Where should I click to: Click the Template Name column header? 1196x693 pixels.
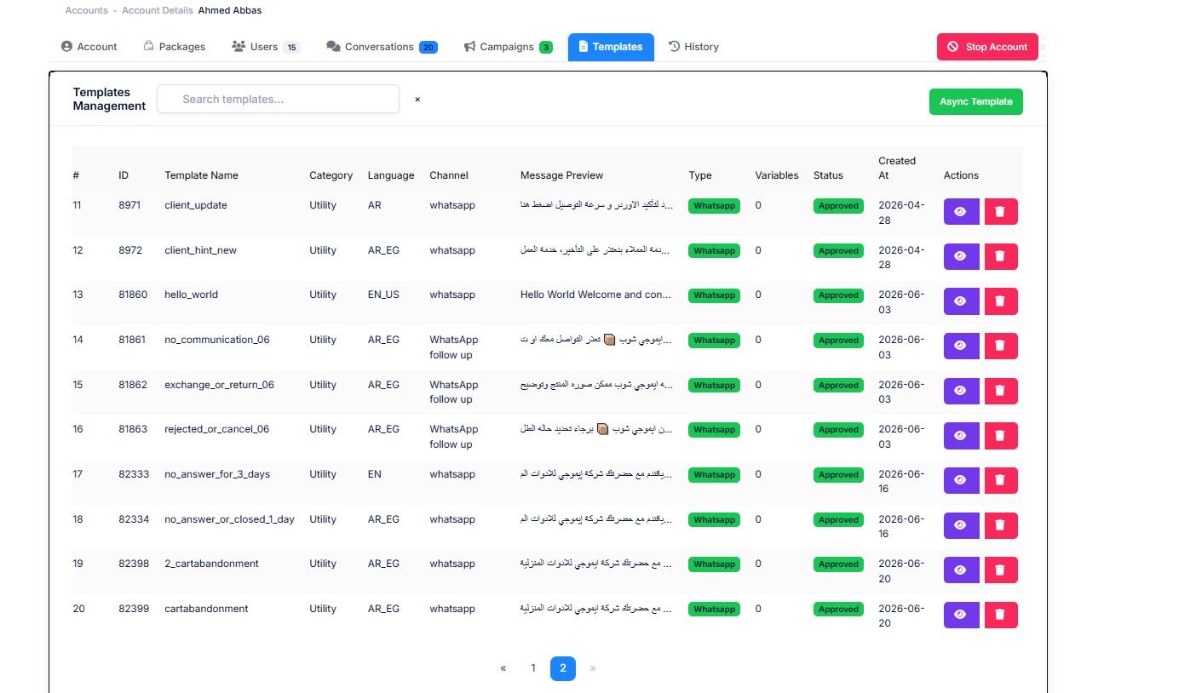click(x=201, y=175)
